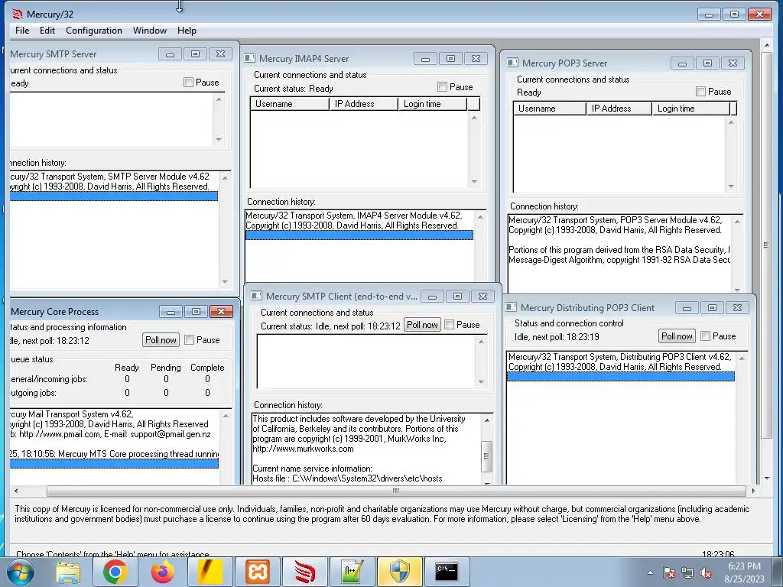Click Action Center flag tray icon
Viewport: 783px width, 587px height.
pos(669,572)
